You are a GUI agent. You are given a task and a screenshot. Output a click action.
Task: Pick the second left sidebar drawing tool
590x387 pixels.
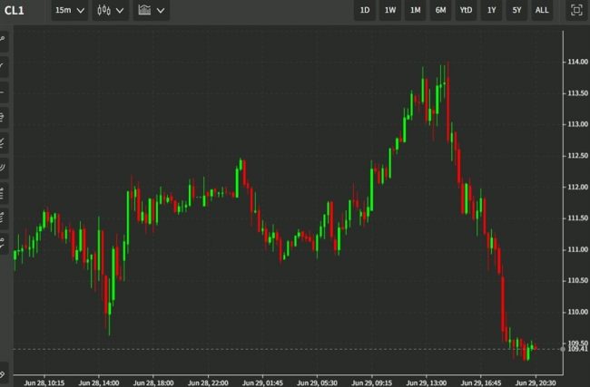(x=4, y=66)
